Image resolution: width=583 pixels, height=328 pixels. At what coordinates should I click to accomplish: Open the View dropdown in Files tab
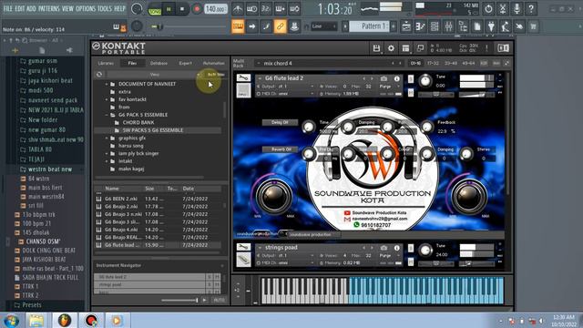point(155,75)
